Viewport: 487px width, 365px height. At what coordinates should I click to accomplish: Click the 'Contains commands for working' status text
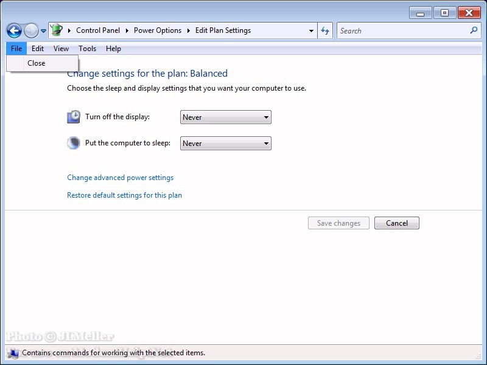click(113, 353)
